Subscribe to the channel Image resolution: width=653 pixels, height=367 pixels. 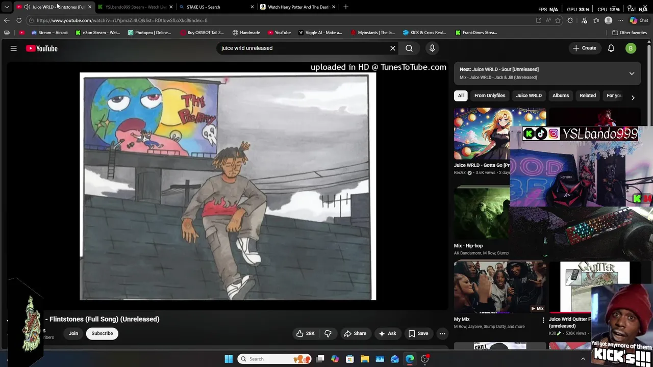pos(102,333)
